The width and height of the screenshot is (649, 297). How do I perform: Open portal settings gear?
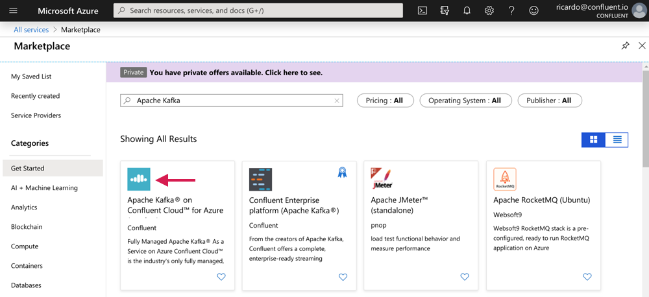pyautogui.click(x=489, y=11)
